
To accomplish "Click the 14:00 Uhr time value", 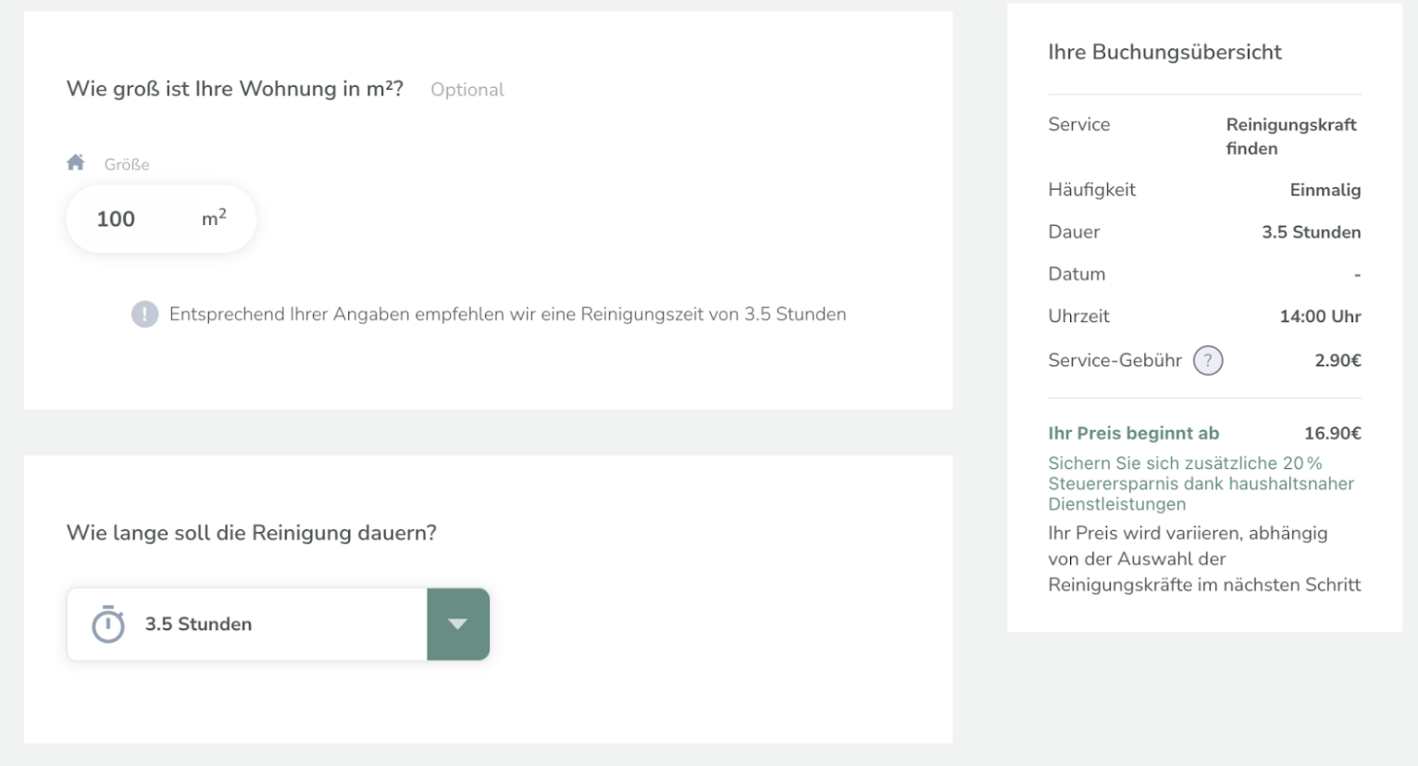I will pos(1320,316).
